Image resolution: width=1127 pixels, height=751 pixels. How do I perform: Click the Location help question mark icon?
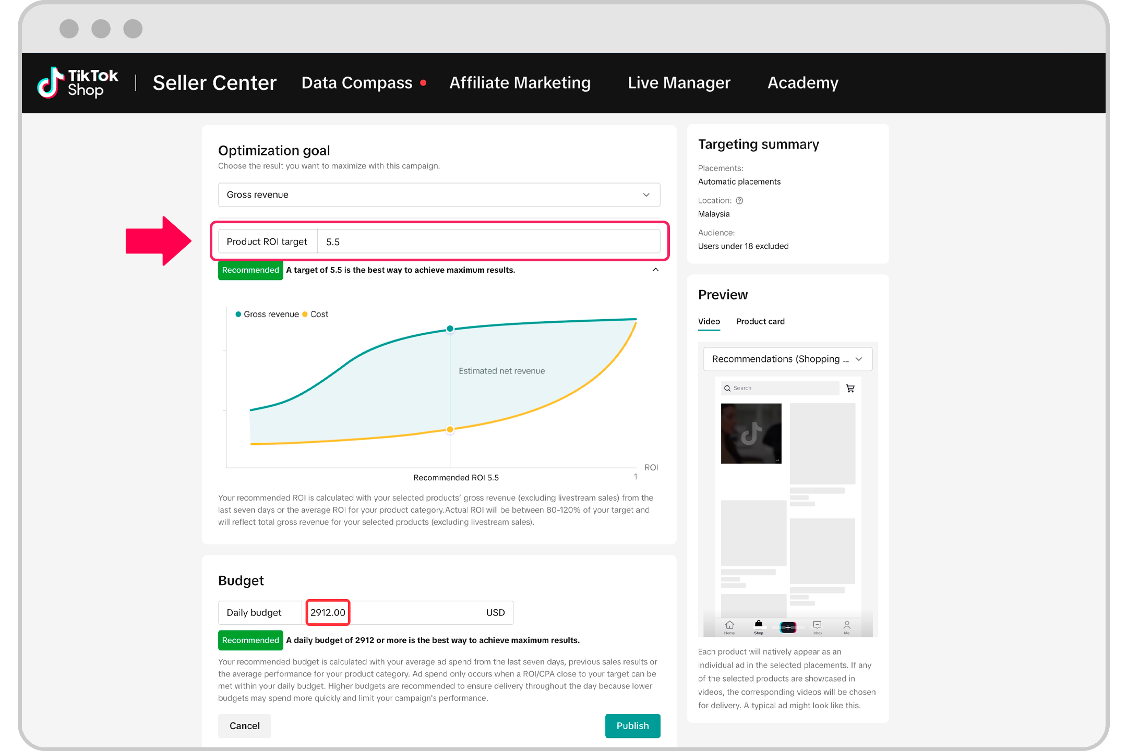coord(740,200)
